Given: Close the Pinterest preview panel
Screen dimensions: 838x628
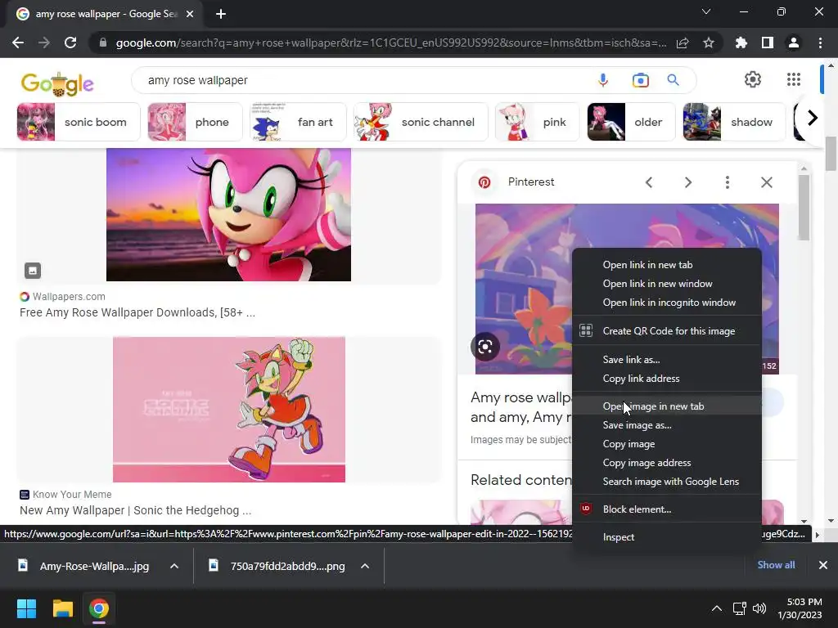Looking at the screenshot, I should pos(766,182).
